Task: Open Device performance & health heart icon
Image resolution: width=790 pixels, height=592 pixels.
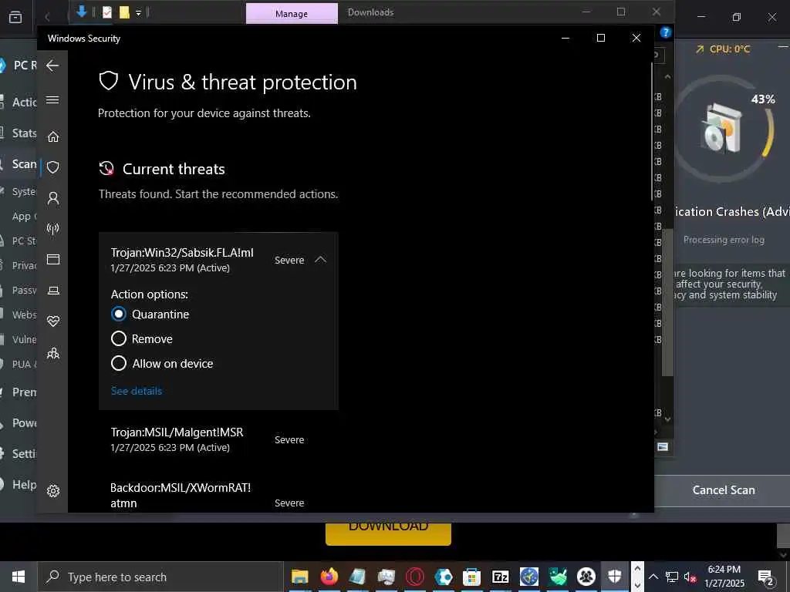Action: click(53, 321)
